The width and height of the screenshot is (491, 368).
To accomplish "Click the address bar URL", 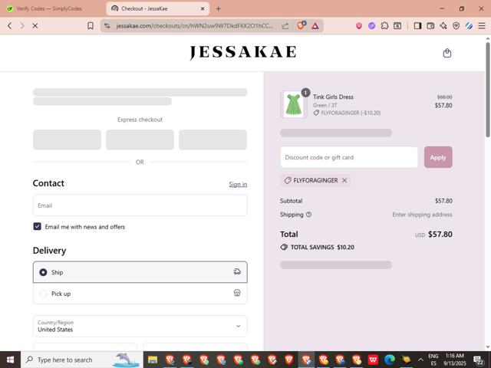I will tap(194, 25).
